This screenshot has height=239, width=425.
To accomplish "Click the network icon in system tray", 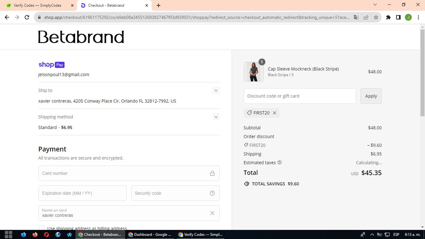I will [x=387, y=234].
